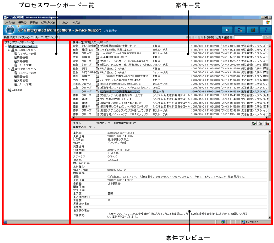Viewport: 274px width, 243px height.
Task: Click the 受注管理システム system icon in the tree
Action: click(13, 50)
